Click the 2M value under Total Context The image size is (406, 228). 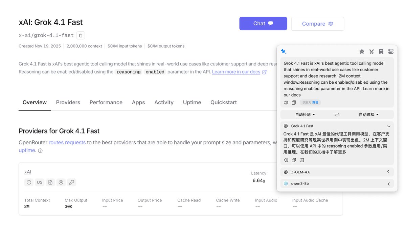27,206
